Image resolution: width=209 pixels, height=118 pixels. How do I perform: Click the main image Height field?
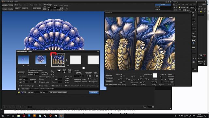tap(56, 8)
